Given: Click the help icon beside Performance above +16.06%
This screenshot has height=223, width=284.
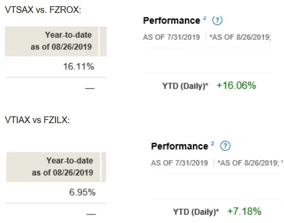Looking at the screenshot, I should click(x=217, y=20).
